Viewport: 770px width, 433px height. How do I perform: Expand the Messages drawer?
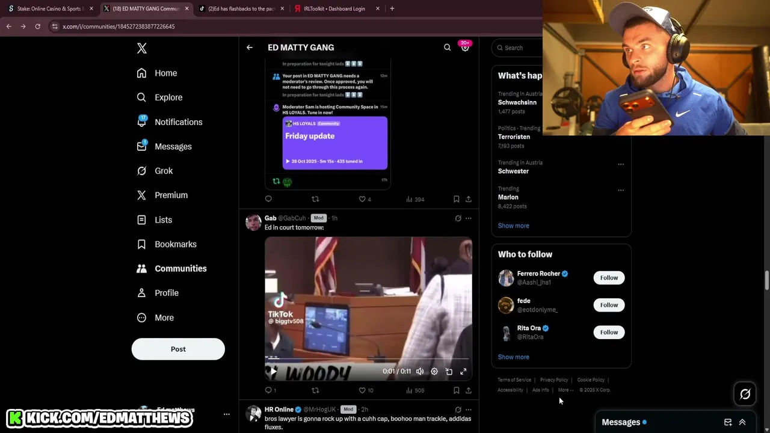742,422
